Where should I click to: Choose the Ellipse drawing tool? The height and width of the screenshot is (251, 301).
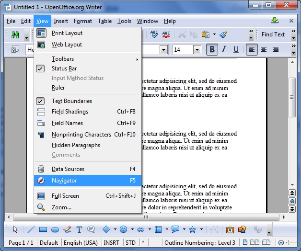55,229
